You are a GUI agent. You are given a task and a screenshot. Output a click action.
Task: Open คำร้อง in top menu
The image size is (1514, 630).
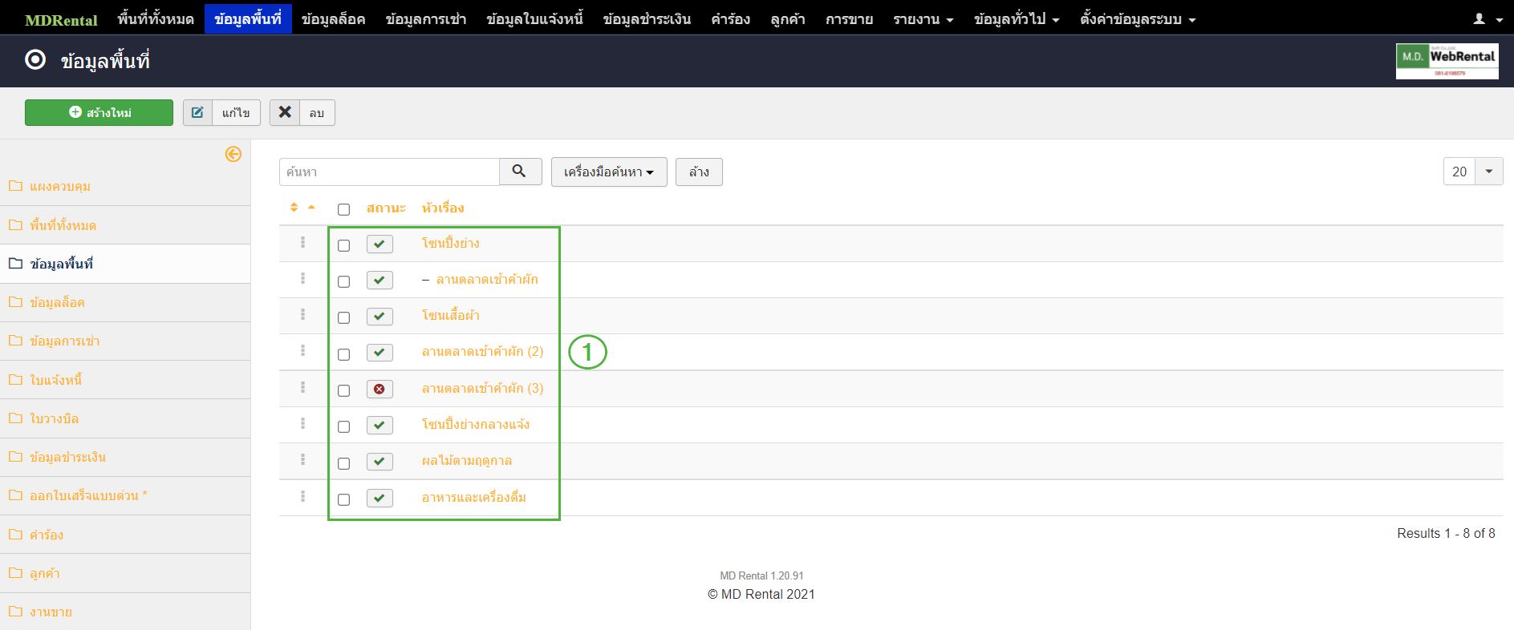coord(731,18)
